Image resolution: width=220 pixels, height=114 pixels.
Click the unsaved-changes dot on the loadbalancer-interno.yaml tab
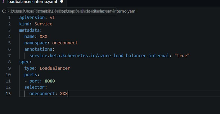pyautogui.click(x=62, y=2)
